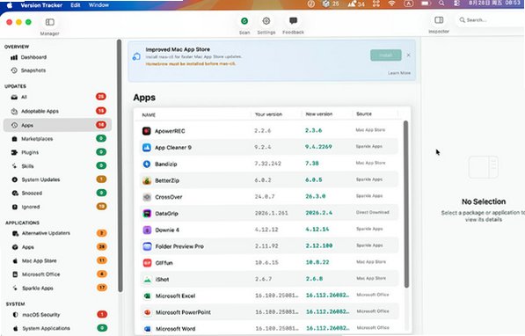Click the Install button in banner
The width and height of the screenshot is (525, 336).
386,55
